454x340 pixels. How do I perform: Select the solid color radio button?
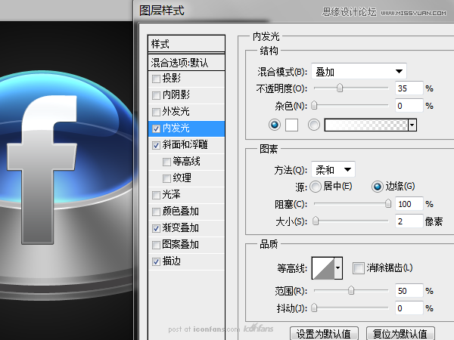(x=275, y=125)
